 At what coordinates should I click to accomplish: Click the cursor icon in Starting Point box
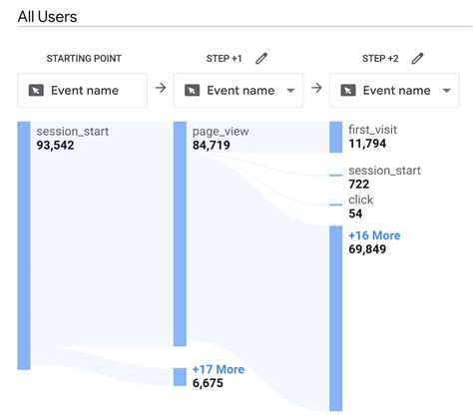36,91
